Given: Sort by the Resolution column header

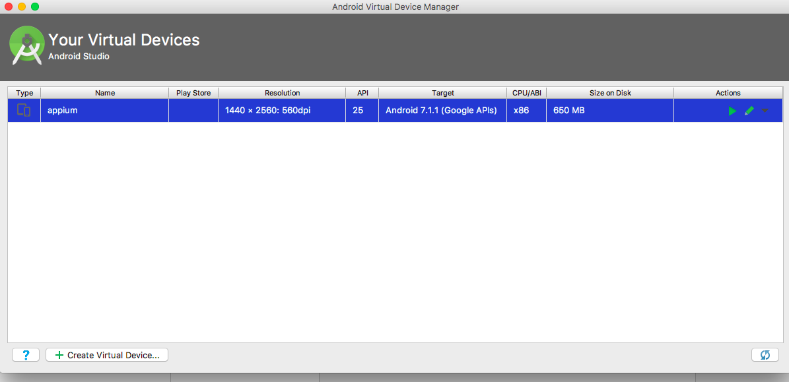Looking at the screenshot, I should [282, 93].
